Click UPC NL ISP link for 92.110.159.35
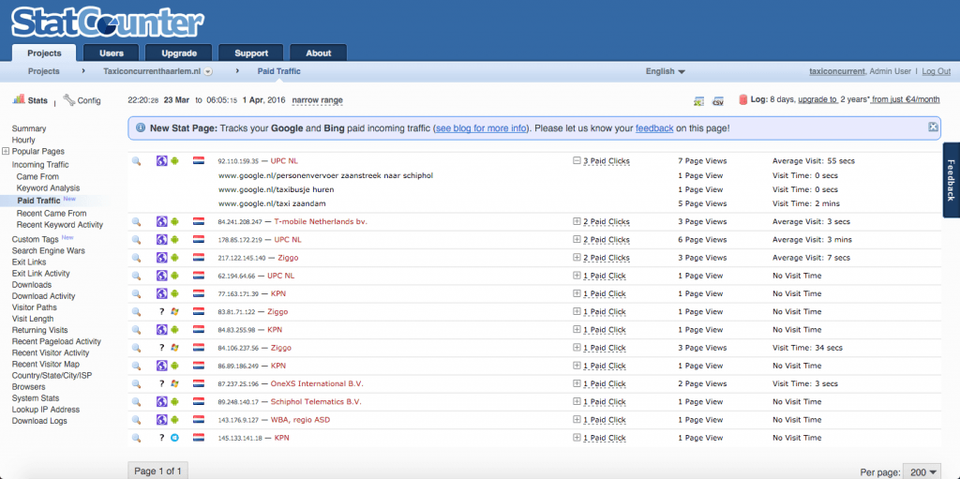Viewport: 960px width, 479px height. [x=284, y=161]
